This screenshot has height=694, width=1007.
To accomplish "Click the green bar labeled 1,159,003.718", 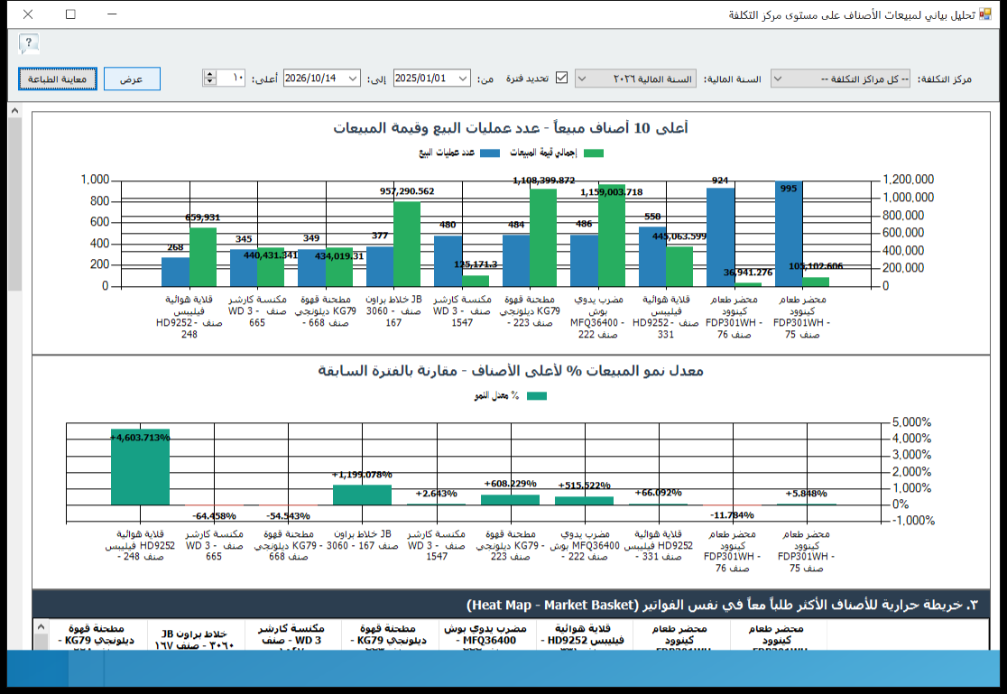I will pyautogui.click(x=612, y=236).
